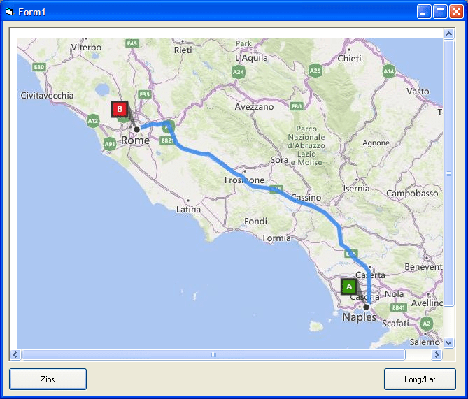Click the Rome city label

pyautogui.click(x=135, y=140)
